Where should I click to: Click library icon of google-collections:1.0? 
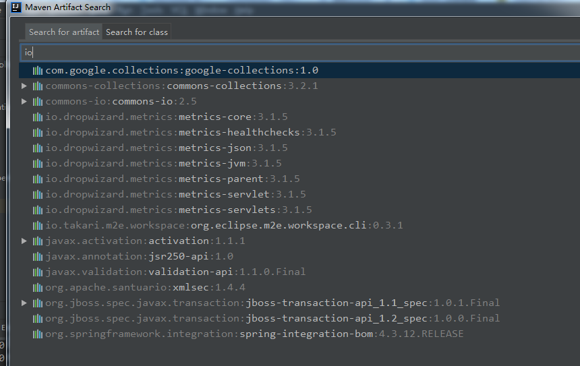(37, 71)
